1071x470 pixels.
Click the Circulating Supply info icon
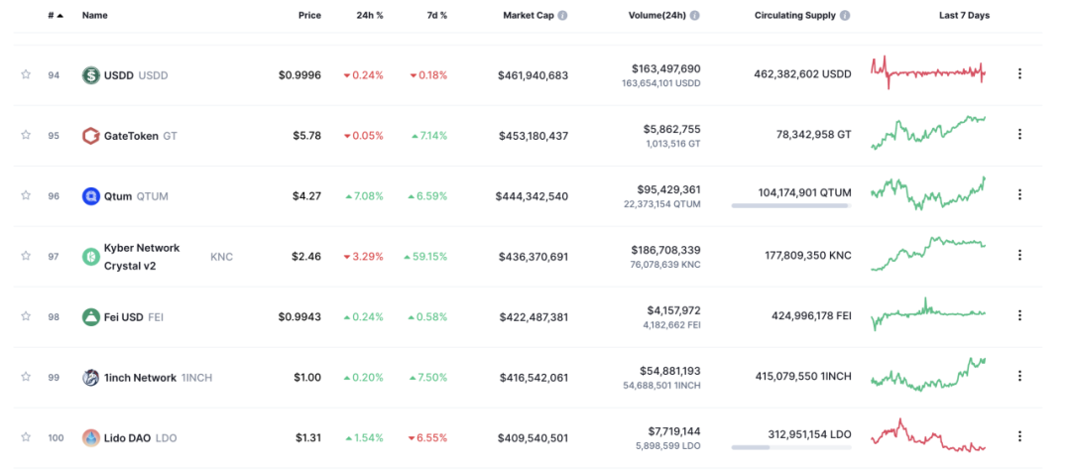point(845,15)
